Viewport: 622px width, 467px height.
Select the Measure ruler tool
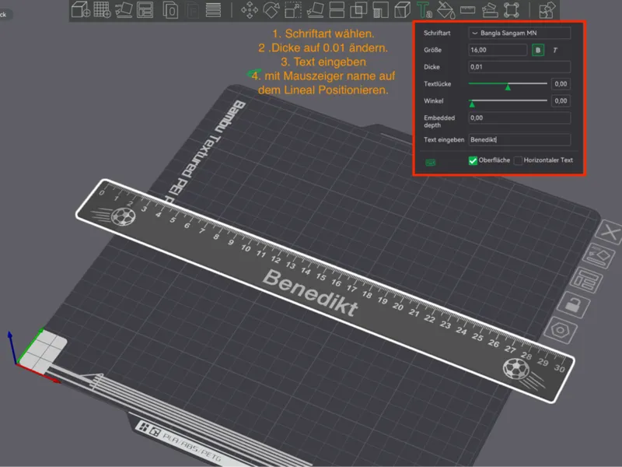(x=468, y=10)
